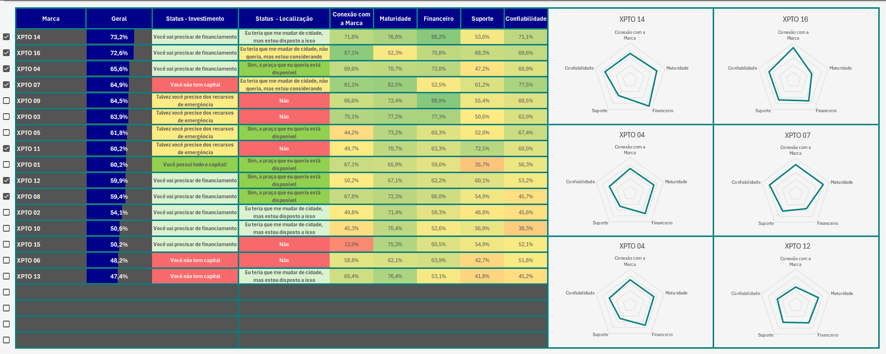Click the "Não" location cell for XPTO 09
This screenshot has height=354, width=886.
(284, 101)
